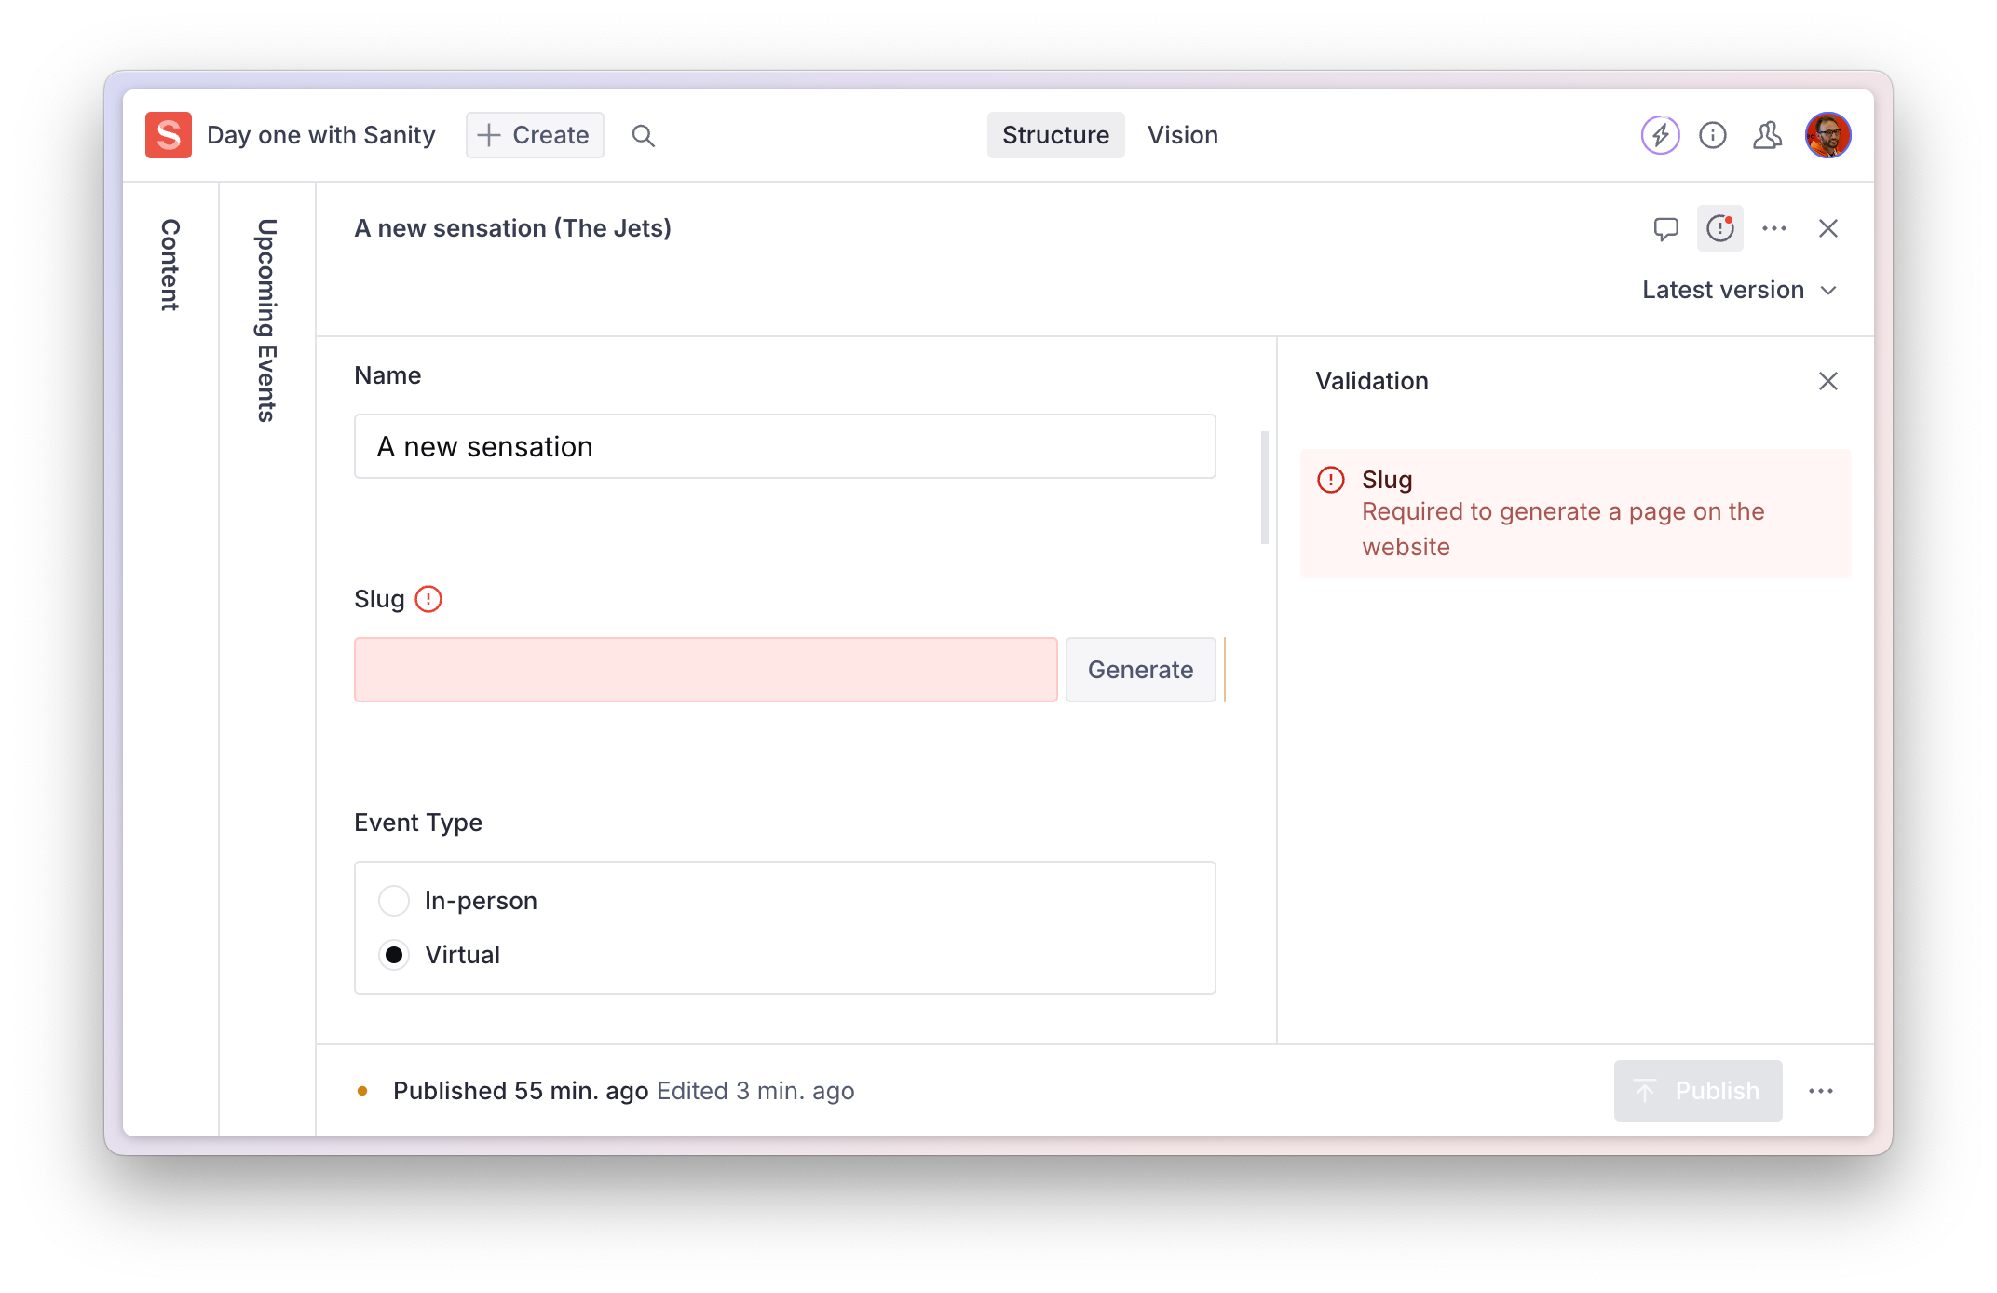Expand the collapsed Content pane
This screenshot has width=1997, height=1293.
[170, 265]
